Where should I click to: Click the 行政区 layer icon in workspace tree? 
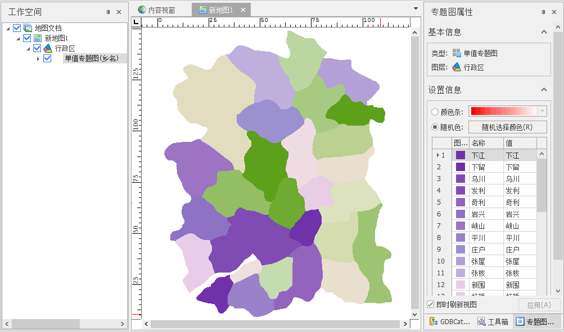coord(48,48)
